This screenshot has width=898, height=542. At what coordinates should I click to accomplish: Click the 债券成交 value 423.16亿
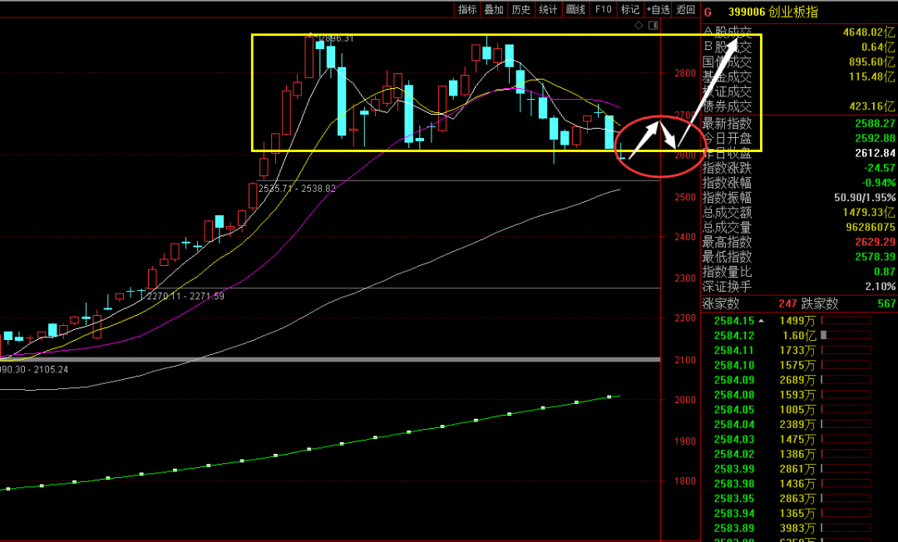(871, 106)
